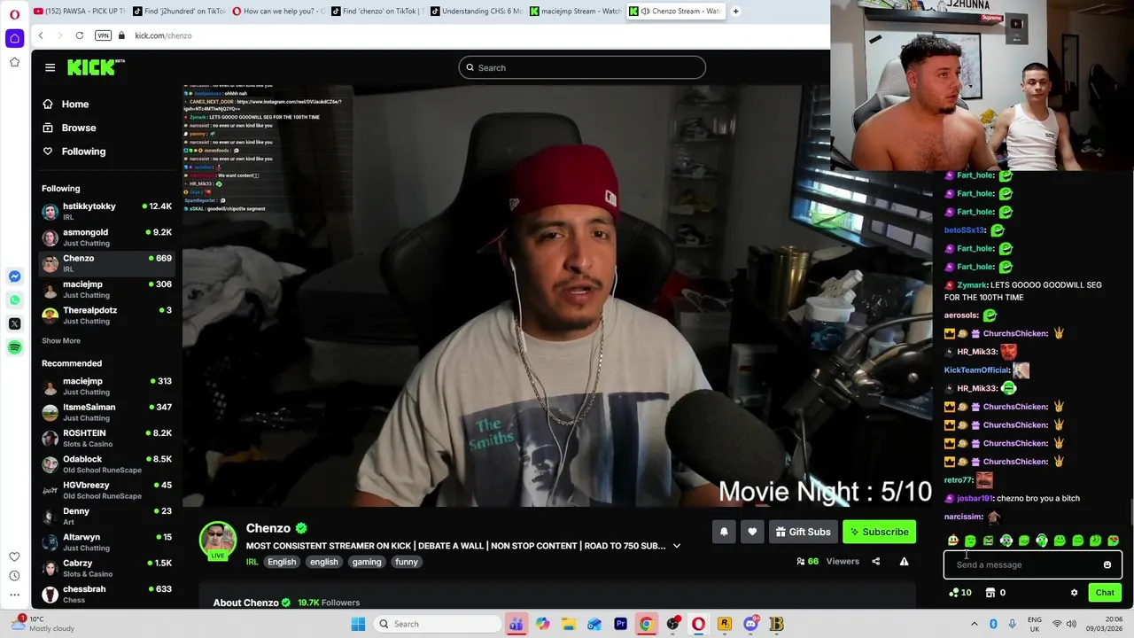
Task: Open Opera sidebar WhatsApp icon
Action: (x=14, y=300)
